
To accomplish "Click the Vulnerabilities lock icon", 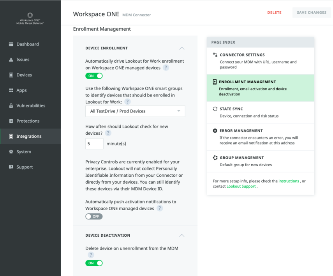I will click(11, 105).
